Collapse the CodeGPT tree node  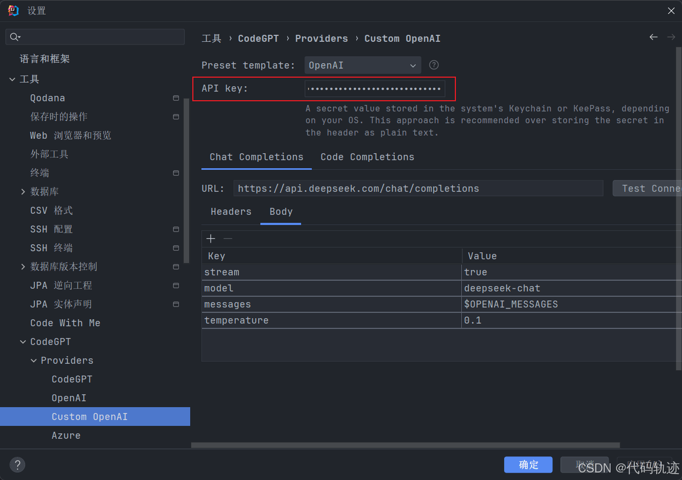pos(23,342)
